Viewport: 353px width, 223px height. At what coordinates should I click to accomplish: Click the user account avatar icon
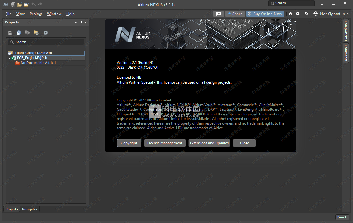click(x=316, y=14)
